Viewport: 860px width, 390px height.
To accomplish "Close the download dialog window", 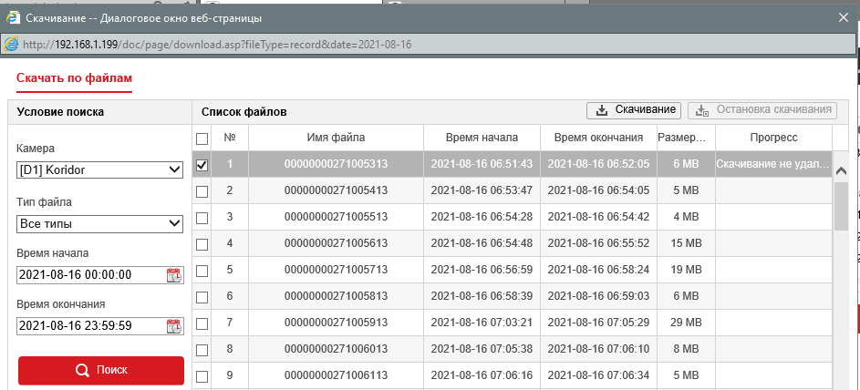I will coord(842,15).
